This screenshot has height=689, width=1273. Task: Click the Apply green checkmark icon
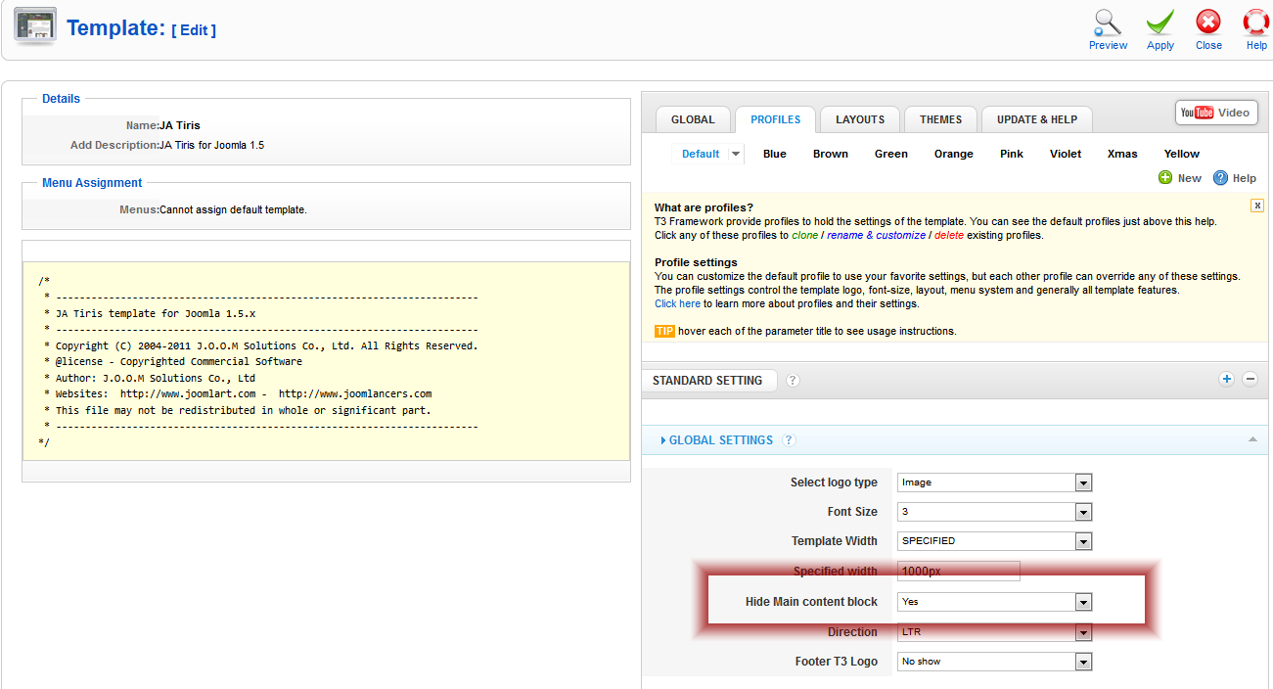(1160, 23)
